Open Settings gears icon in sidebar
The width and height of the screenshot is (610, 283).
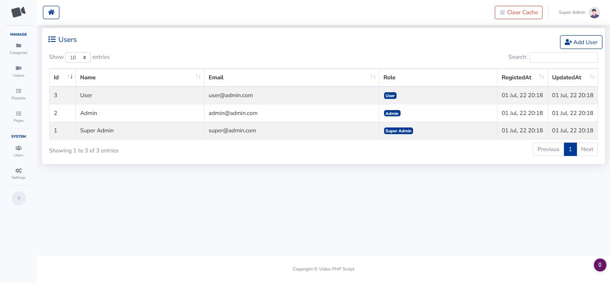pos(18,171)
